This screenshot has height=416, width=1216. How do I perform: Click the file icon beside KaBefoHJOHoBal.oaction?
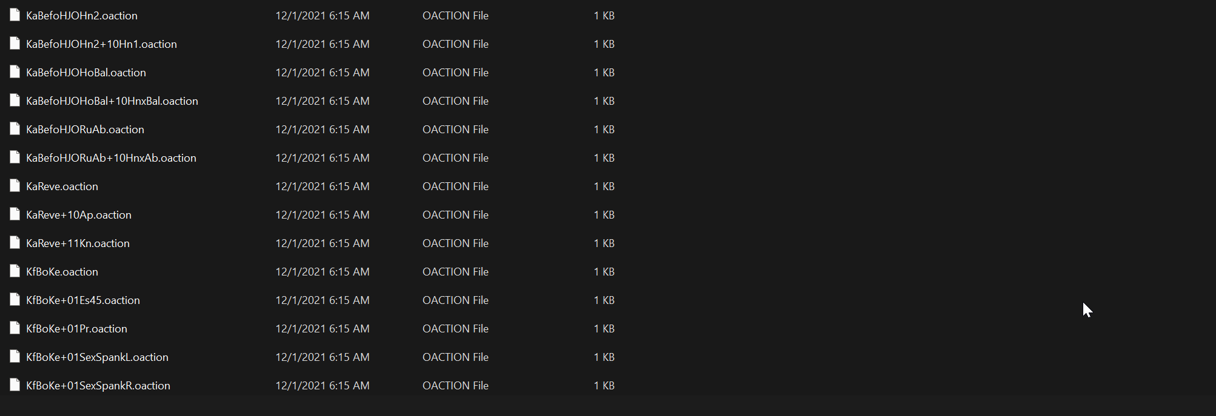pyautogui.click(x=15, y=72)
